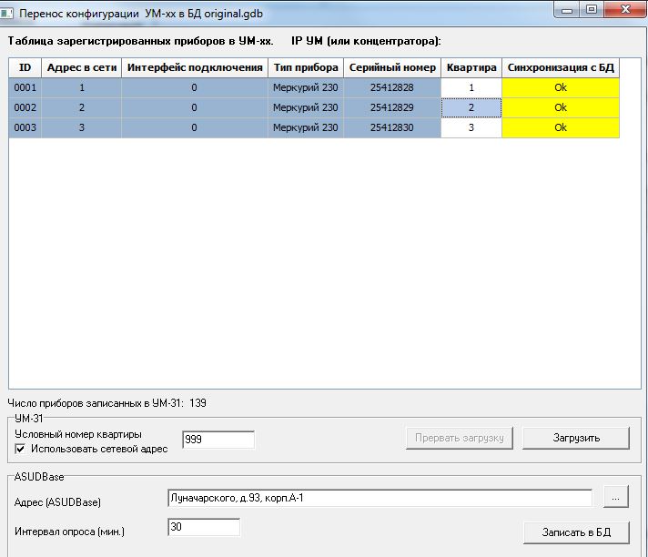Click the 'Серийный номер' column header

(x=392, y=67)
